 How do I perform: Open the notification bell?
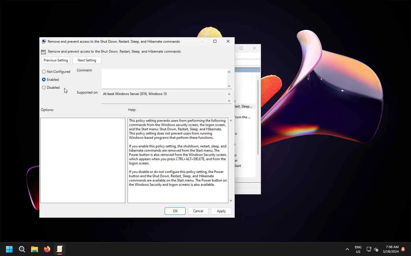[x=403, y=249]
